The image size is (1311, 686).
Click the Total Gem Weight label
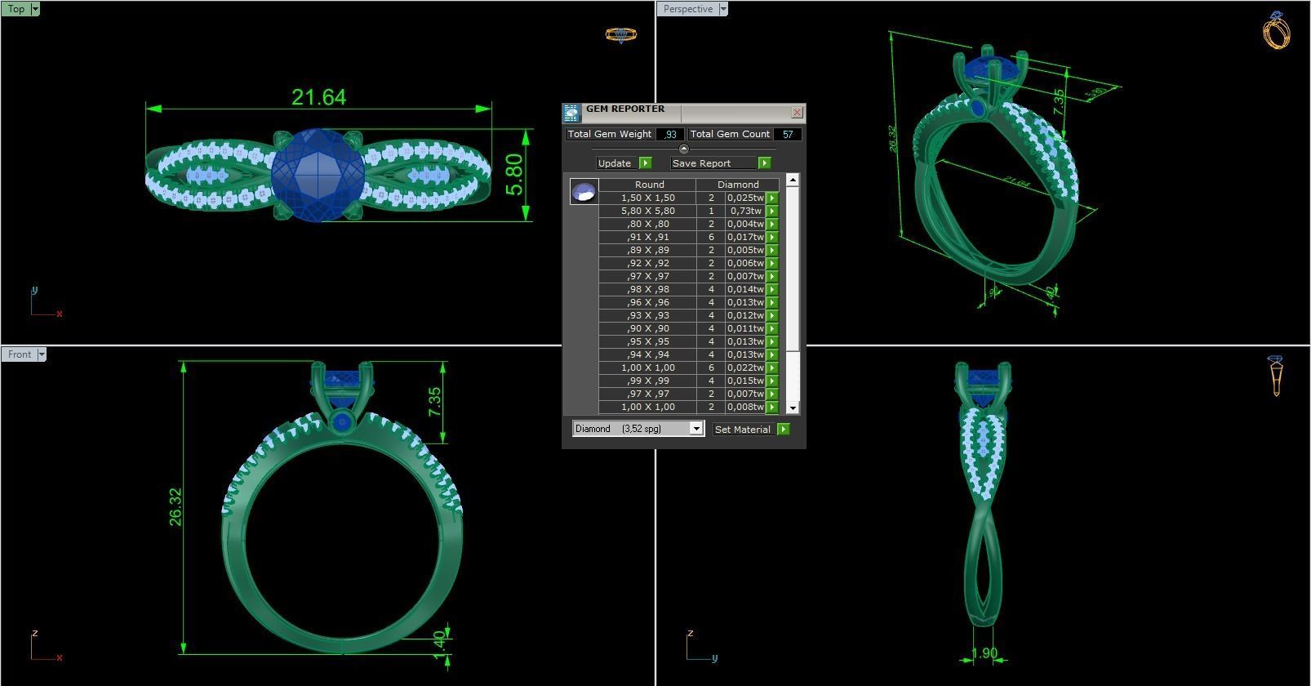(609, 134)
